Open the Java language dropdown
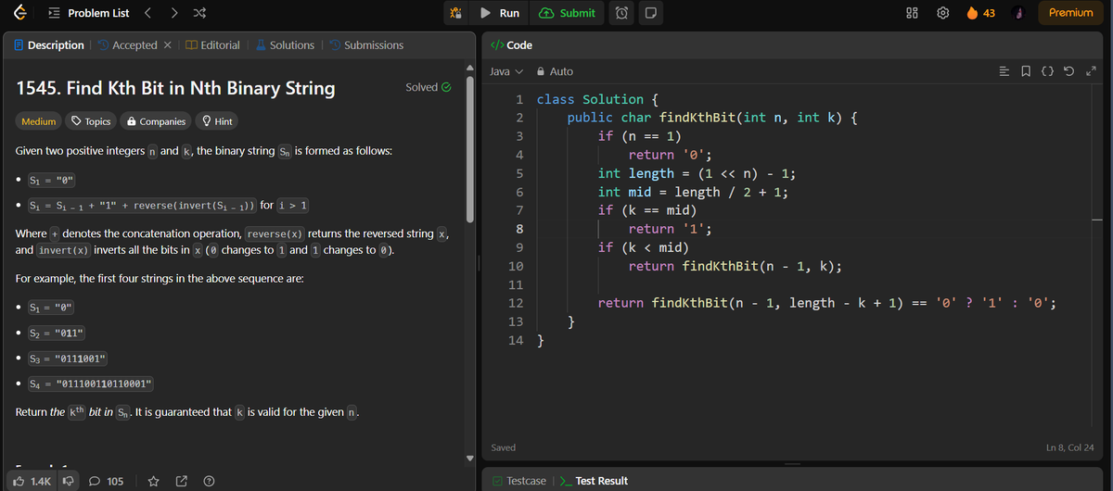This screenshot has height=491, width=1113. point(506,71)
